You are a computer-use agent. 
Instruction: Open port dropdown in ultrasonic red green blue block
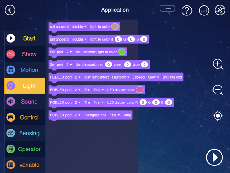(69, 64)
